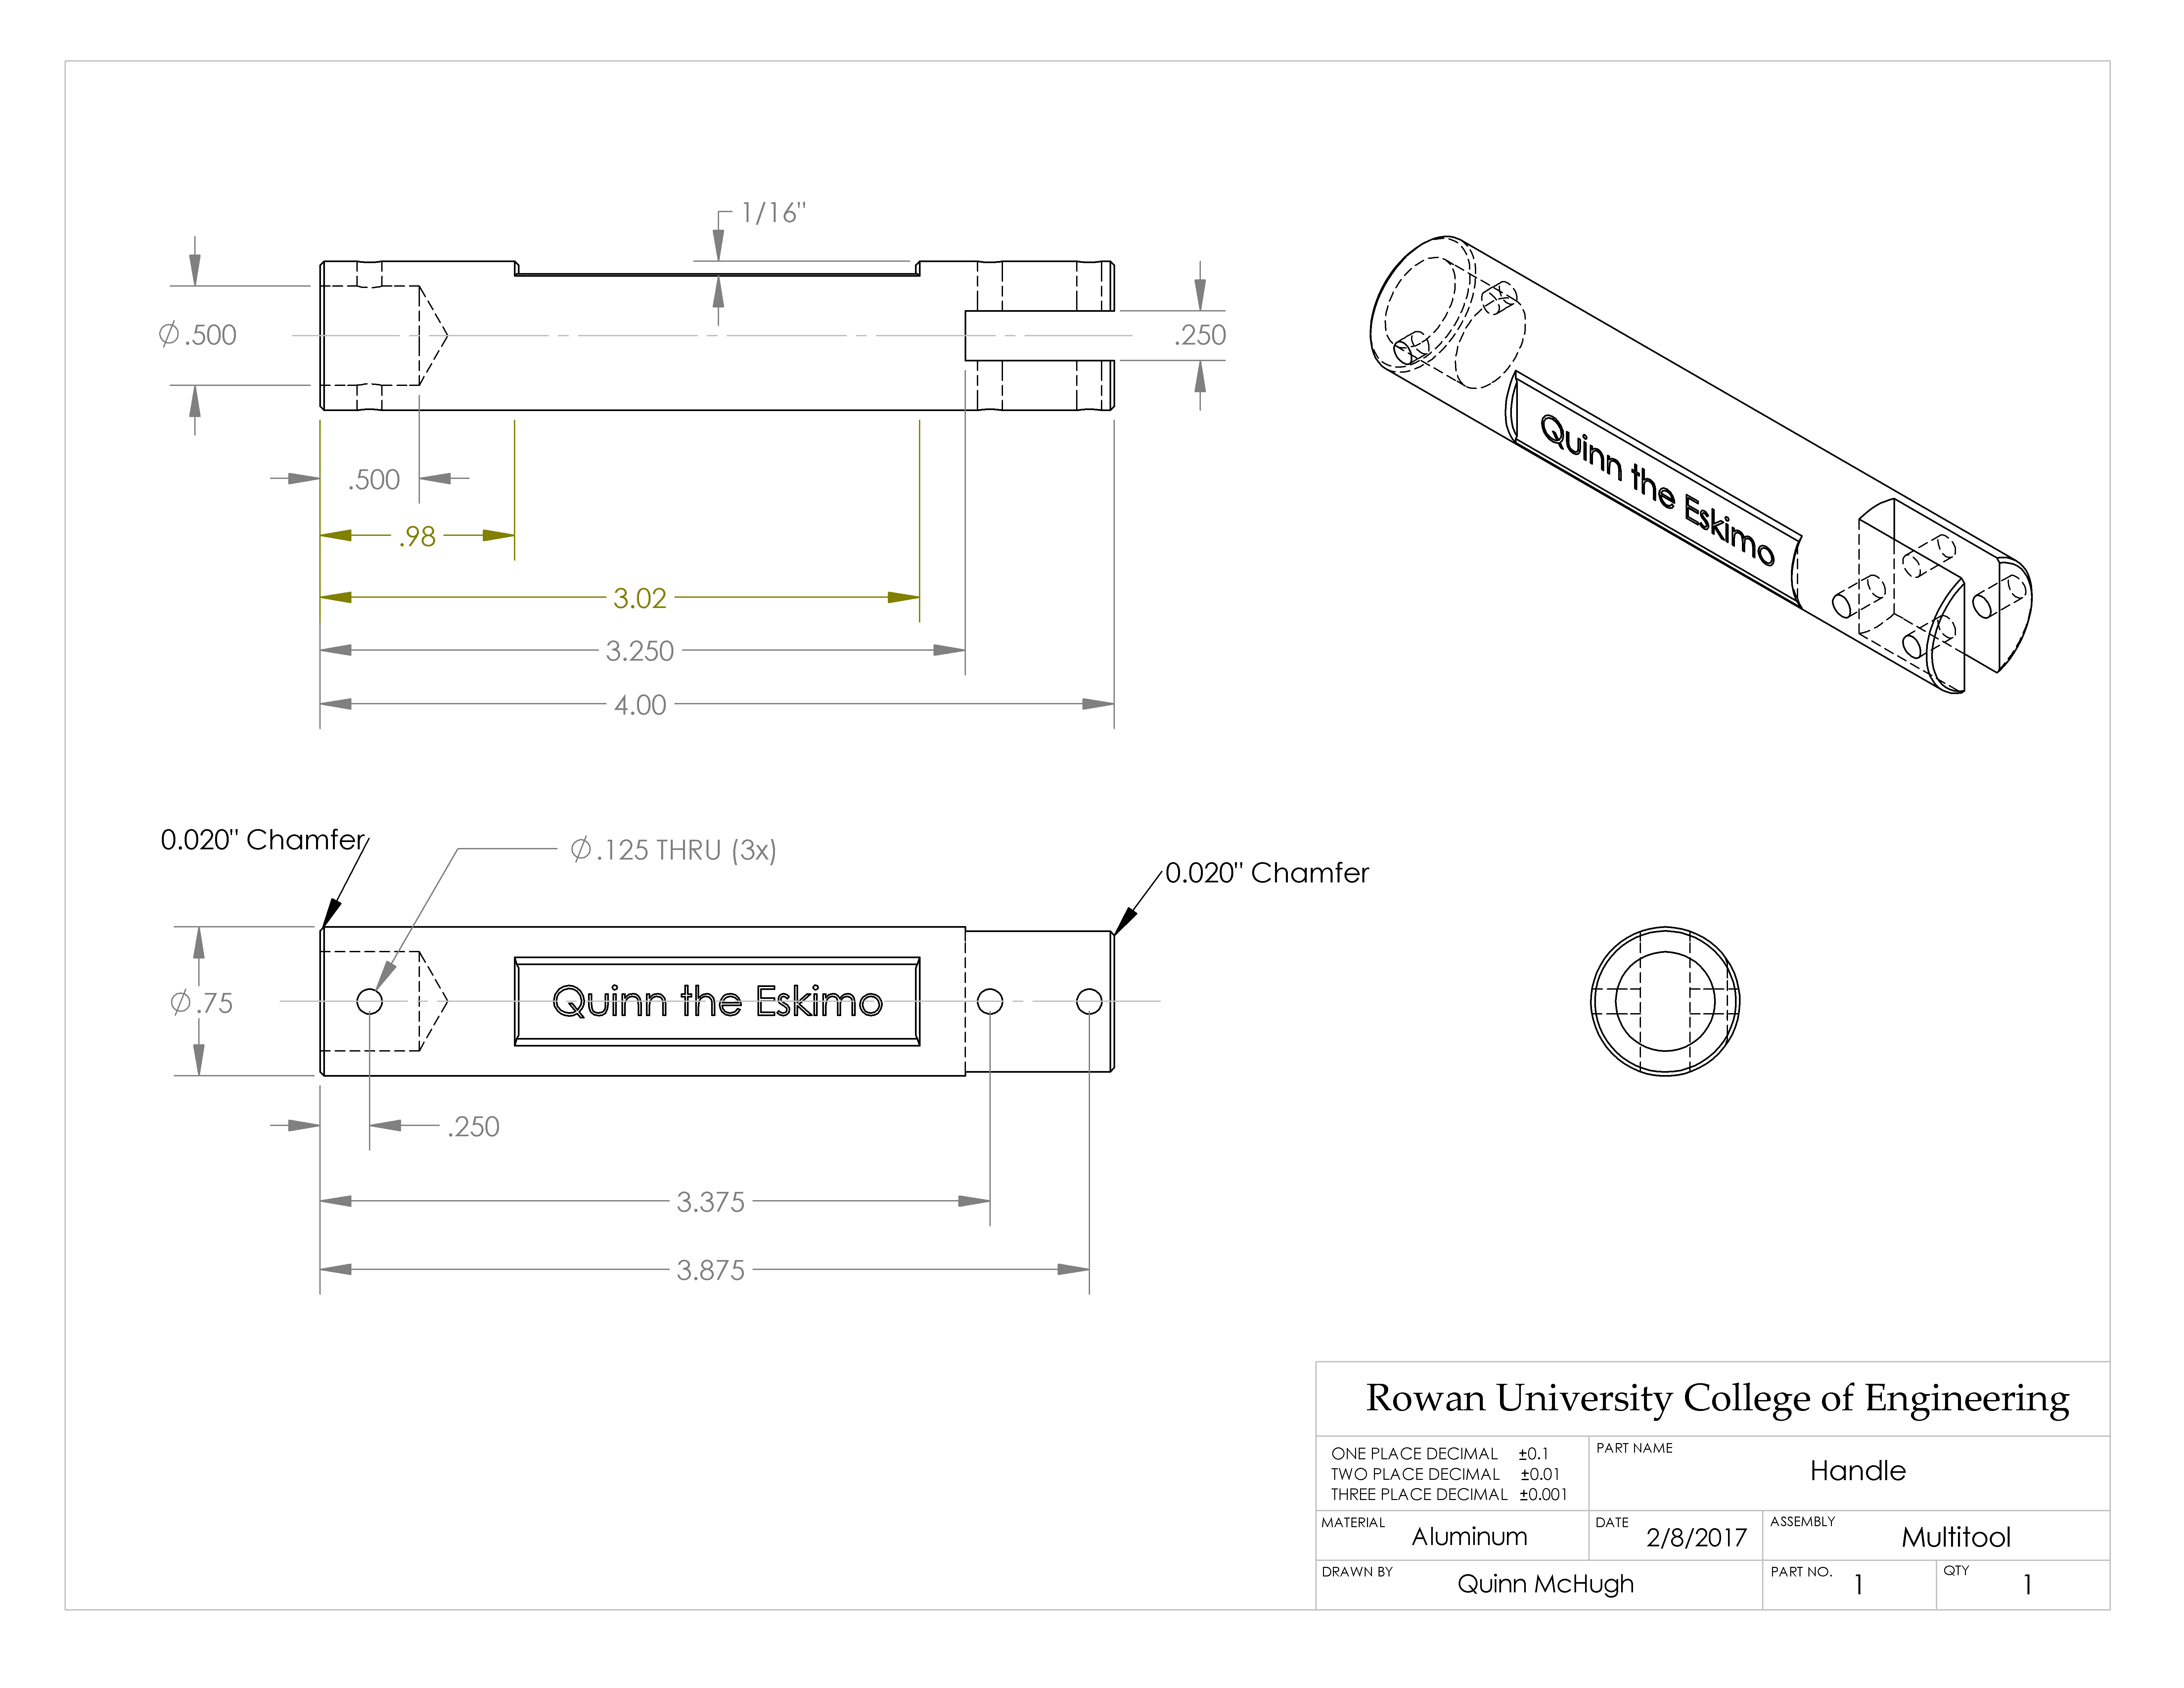This screenshot has height=1688, width=2184.
Task: Click the 3.250 dimension label
Action: click(640, 651)
